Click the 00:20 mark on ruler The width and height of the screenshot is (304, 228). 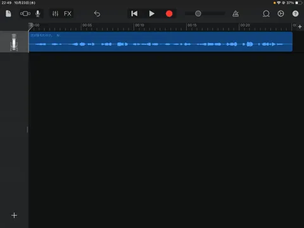(x=245, y=25)
